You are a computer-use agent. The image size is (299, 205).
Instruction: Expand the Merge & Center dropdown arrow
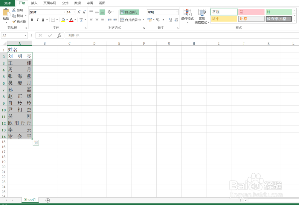[x=144, y=20]
